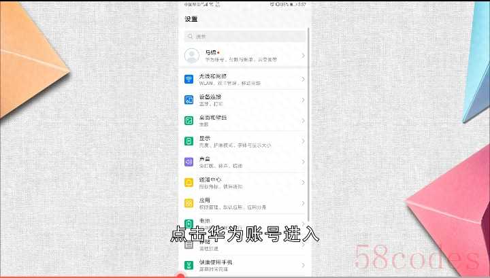The width and height of the screenshot is (490, 278).
Task: Open the chevron beside 无线和网络
Action: click(303, 80)
